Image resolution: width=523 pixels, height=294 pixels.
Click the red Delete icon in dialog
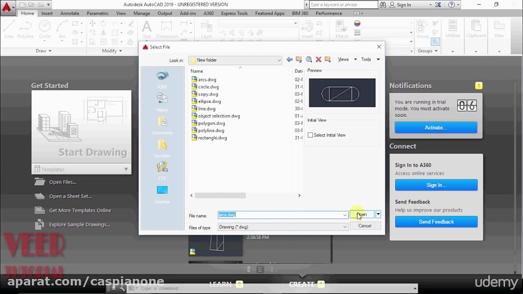(318, 59)
